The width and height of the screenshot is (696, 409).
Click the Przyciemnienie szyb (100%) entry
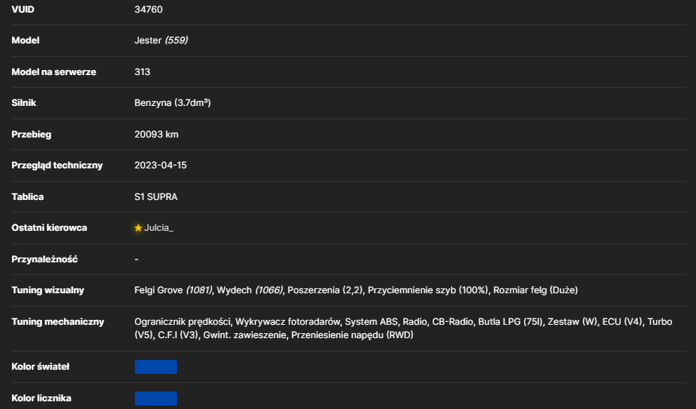(x=428, y=290)
